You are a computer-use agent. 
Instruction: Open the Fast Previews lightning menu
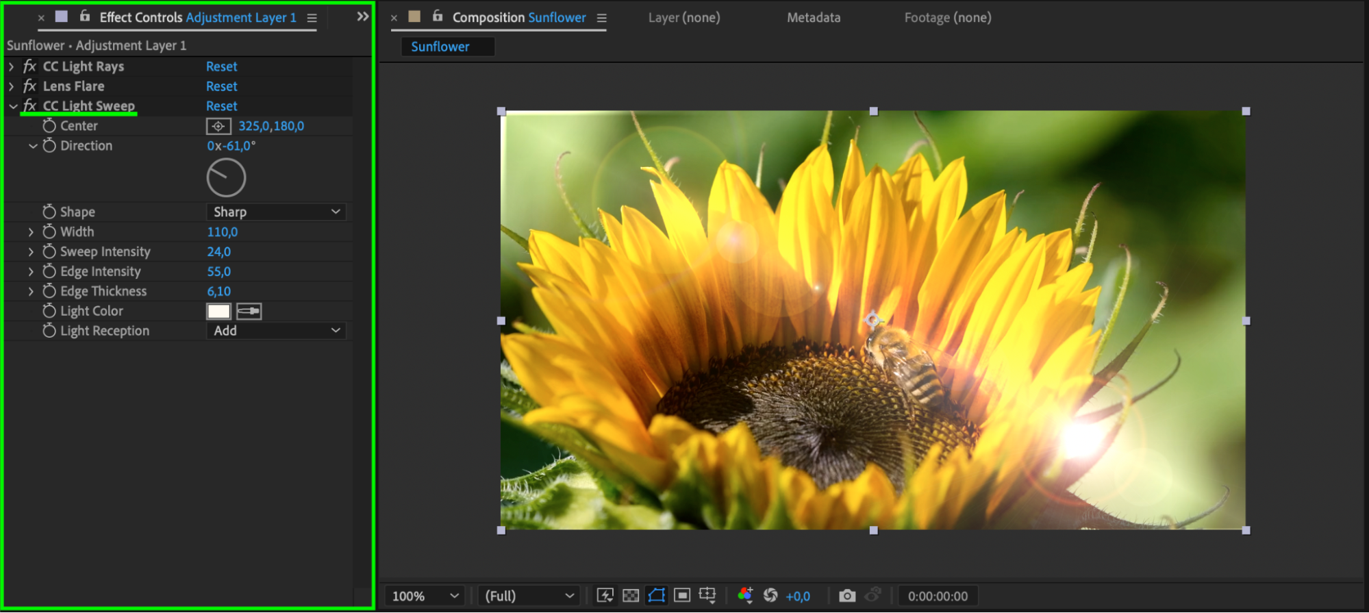605,596
